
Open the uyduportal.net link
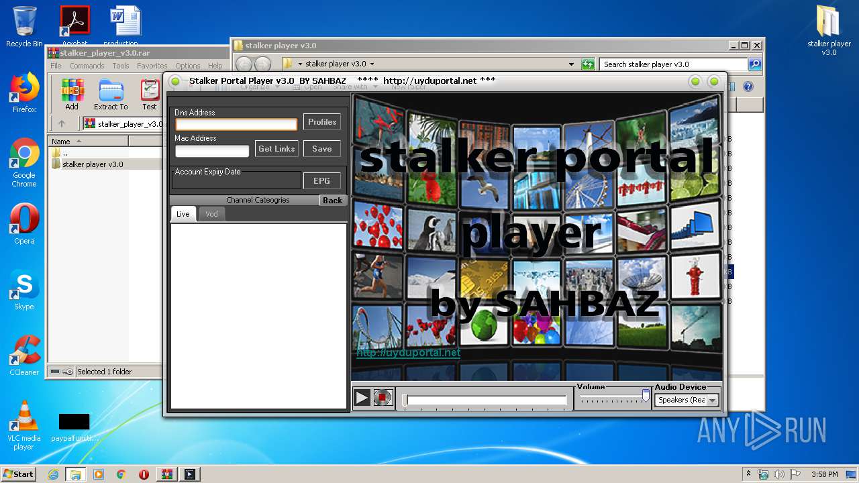pyautogui.click(x=409, y=352)
